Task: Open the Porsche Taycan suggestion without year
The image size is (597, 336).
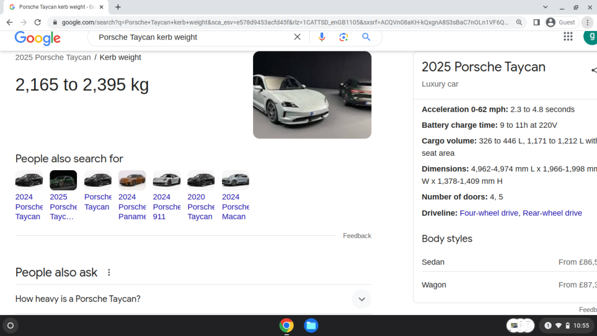Action: click(98, 191)
